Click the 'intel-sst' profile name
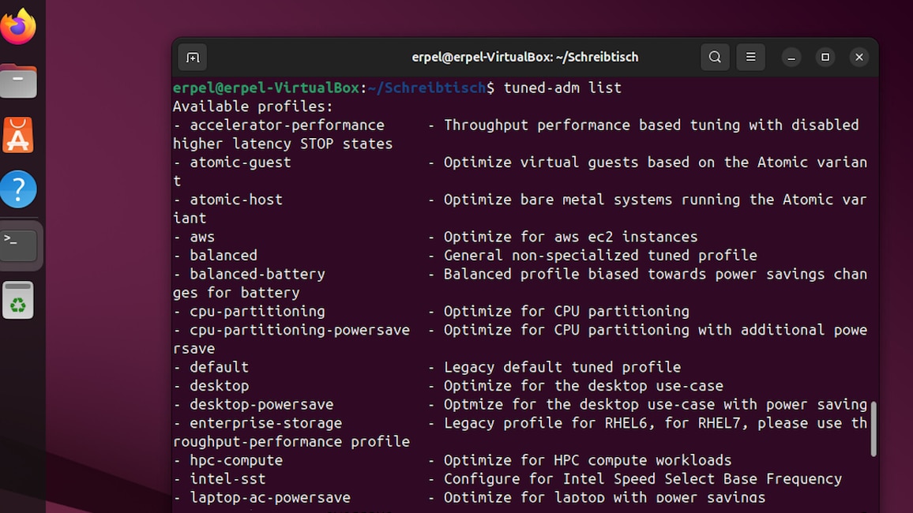 coord(227,479)
